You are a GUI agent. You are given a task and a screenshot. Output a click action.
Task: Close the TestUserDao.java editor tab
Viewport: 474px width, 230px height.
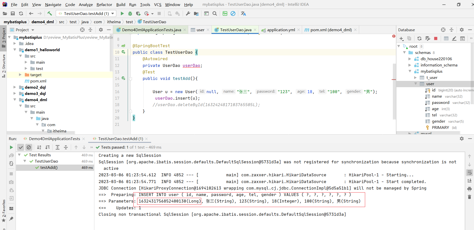[x=255, y=30]
